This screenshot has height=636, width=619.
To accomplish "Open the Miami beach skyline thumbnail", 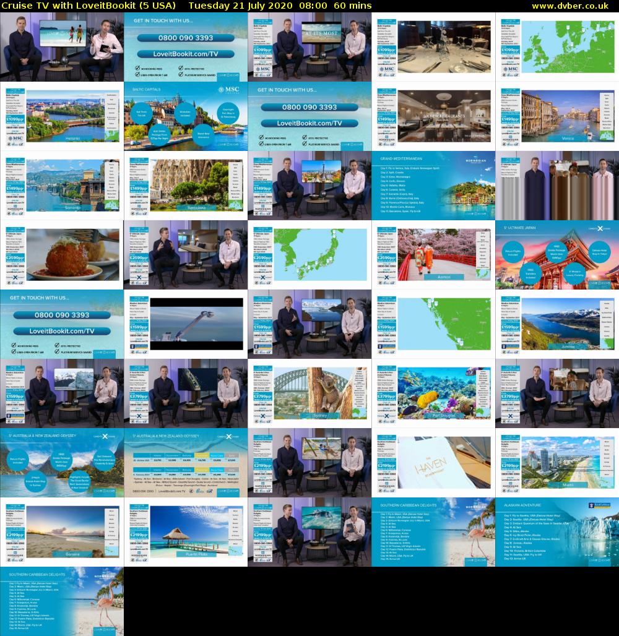I will [x=557, y=463].
